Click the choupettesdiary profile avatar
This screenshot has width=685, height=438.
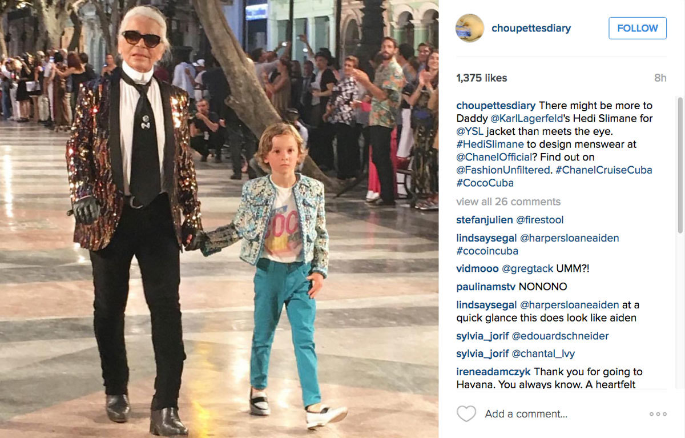click(x=470, y=28)
